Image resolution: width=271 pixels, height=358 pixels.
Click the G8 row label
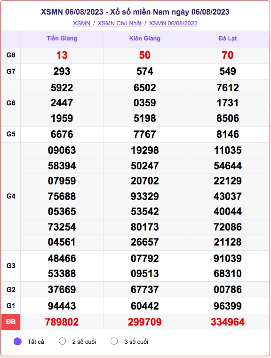(11, 55)
